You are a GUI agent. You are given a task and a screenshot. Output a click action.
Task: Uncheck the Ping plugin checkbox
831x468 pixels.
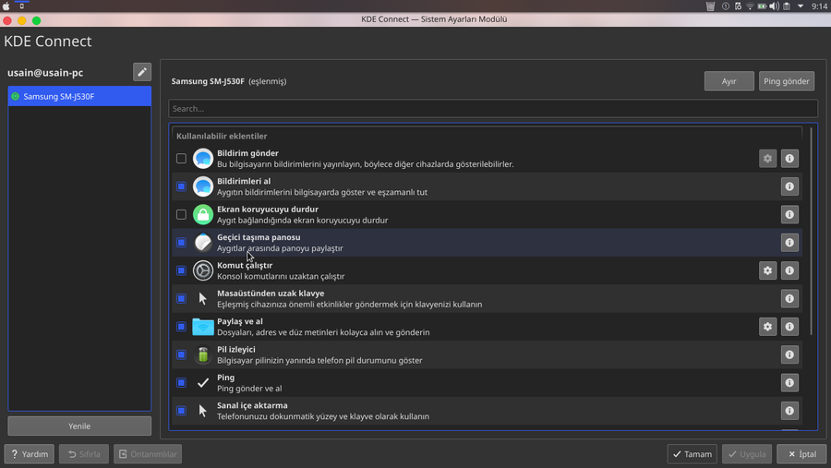click(x=181, y=383)
